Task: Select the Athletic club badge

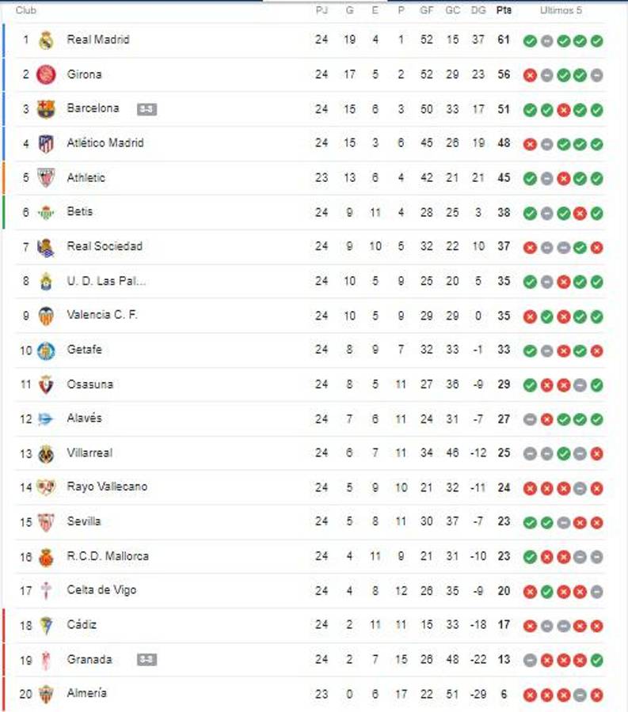Action: click(46, 177)
